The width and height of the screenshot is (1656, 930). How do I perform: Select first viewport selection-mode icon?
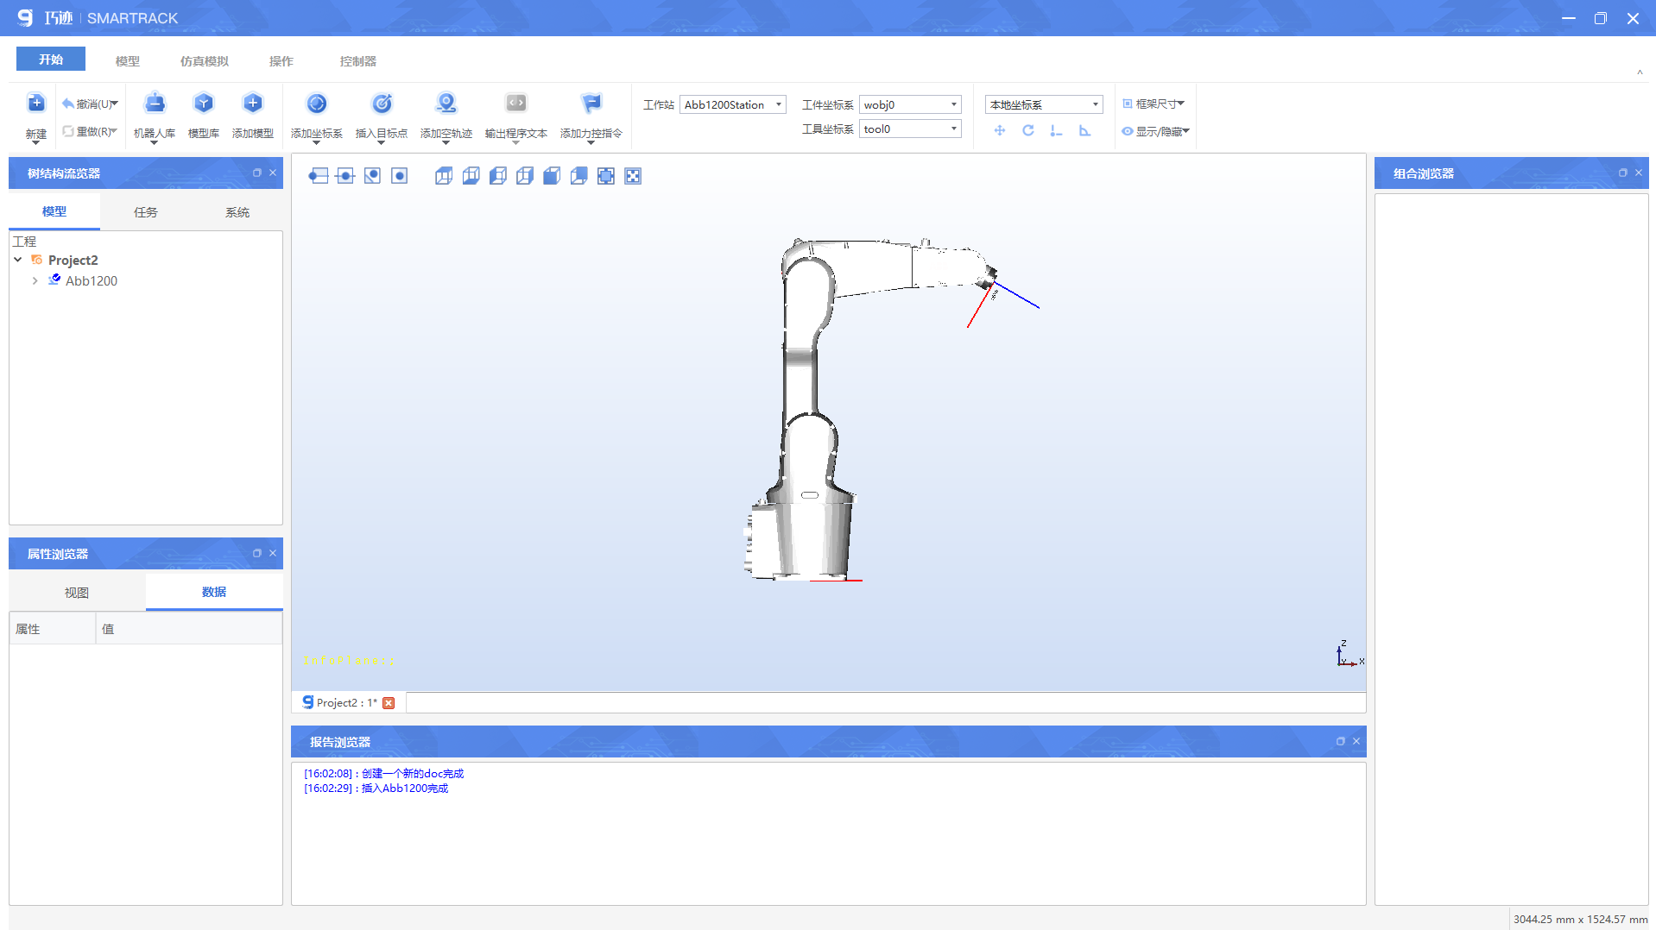(x=318, y=176)
